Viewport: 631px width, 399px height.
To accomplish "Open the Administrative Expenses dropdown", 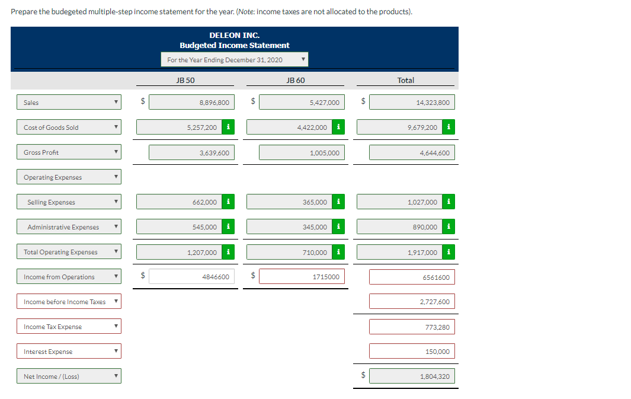I will 69,226.
